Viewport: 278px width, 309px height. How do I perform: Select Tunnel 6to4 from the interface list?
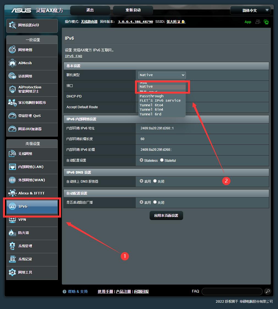pos(152,105)
